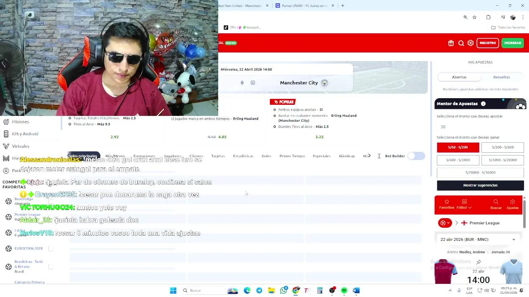
Task: Open settings gear in red header
Action: click(471, 43)
